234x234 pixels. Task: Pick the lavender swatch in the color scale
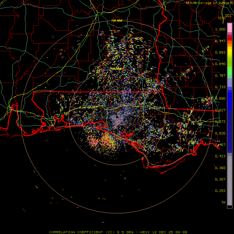coord(230,82)
